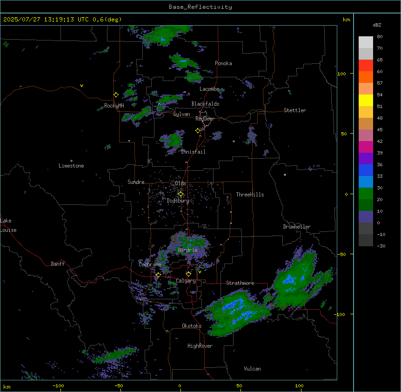Pick the bright yellow 51-54 dBZ swatch
The width and height of the screenshot is (401, 392).
(x=366, y=100)
